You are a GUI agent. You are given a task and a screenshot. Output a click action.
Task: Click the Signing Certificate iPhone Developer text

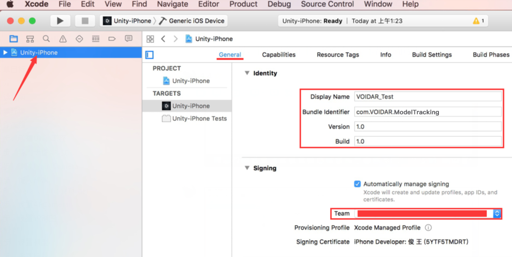(412, 241)
